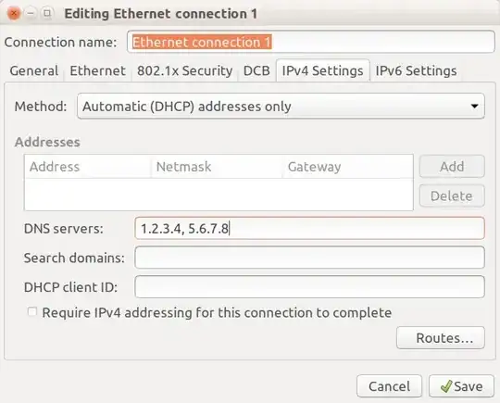
Task: Click the Search domains text field
Action: click(x=309, y=258)
